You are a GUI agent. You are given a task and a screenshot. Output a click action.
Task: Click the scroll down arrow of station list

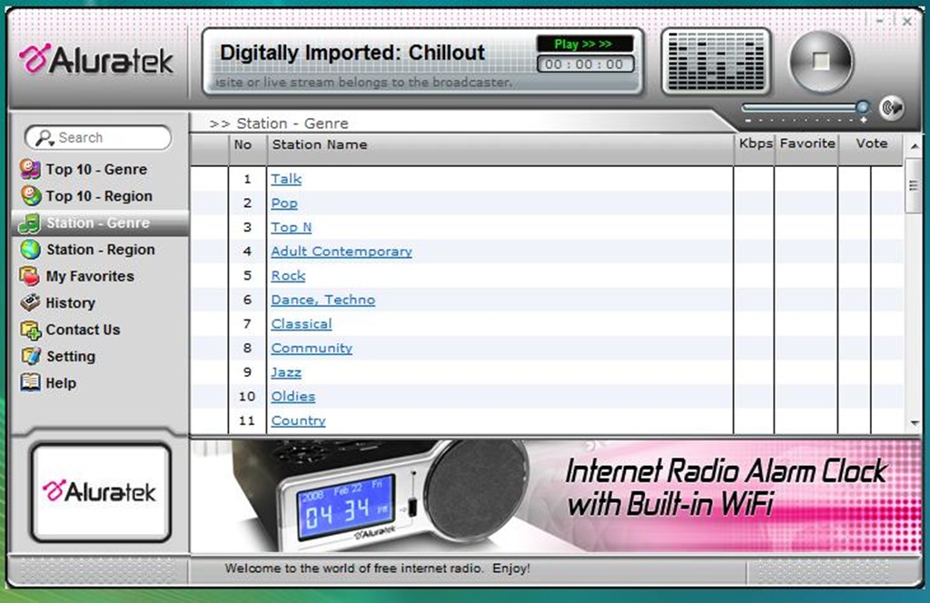(x=914, y=424)
